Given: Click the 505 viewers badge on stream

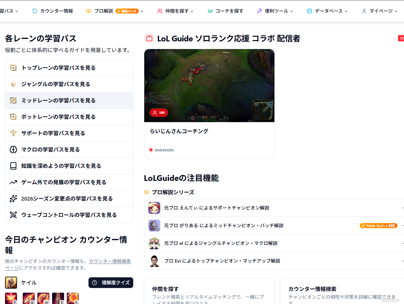Looking at the screenshot, I should coord(159,113).
